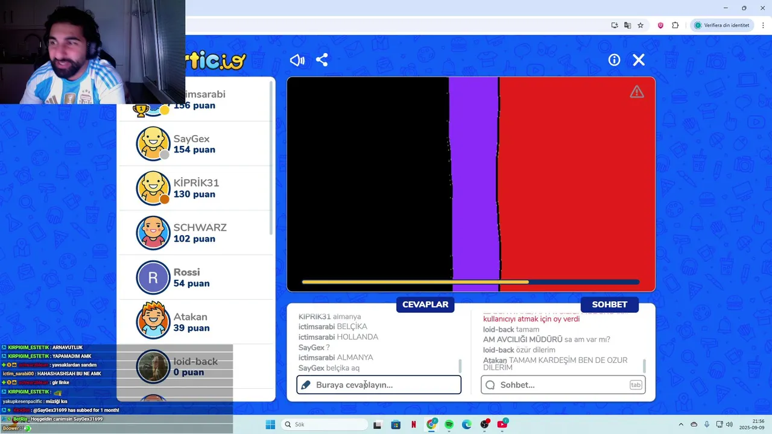Click the SOHBET tab label
772x434 pixels.
click(x=609, y=304)
